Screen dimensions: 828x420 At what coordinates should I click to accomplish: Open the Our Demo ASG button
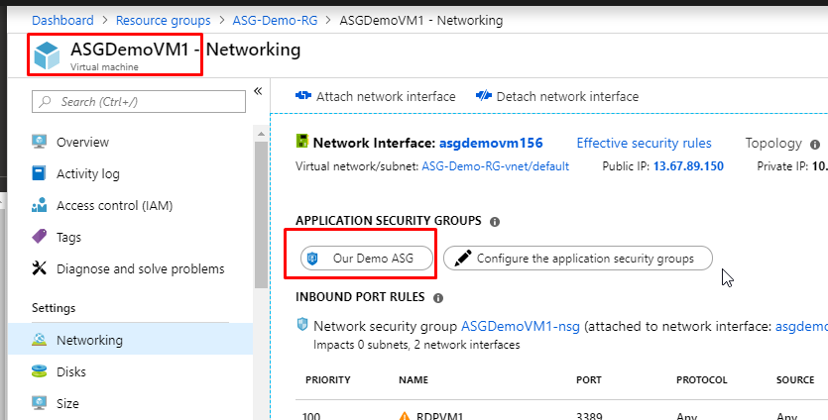tap(368, 259)
